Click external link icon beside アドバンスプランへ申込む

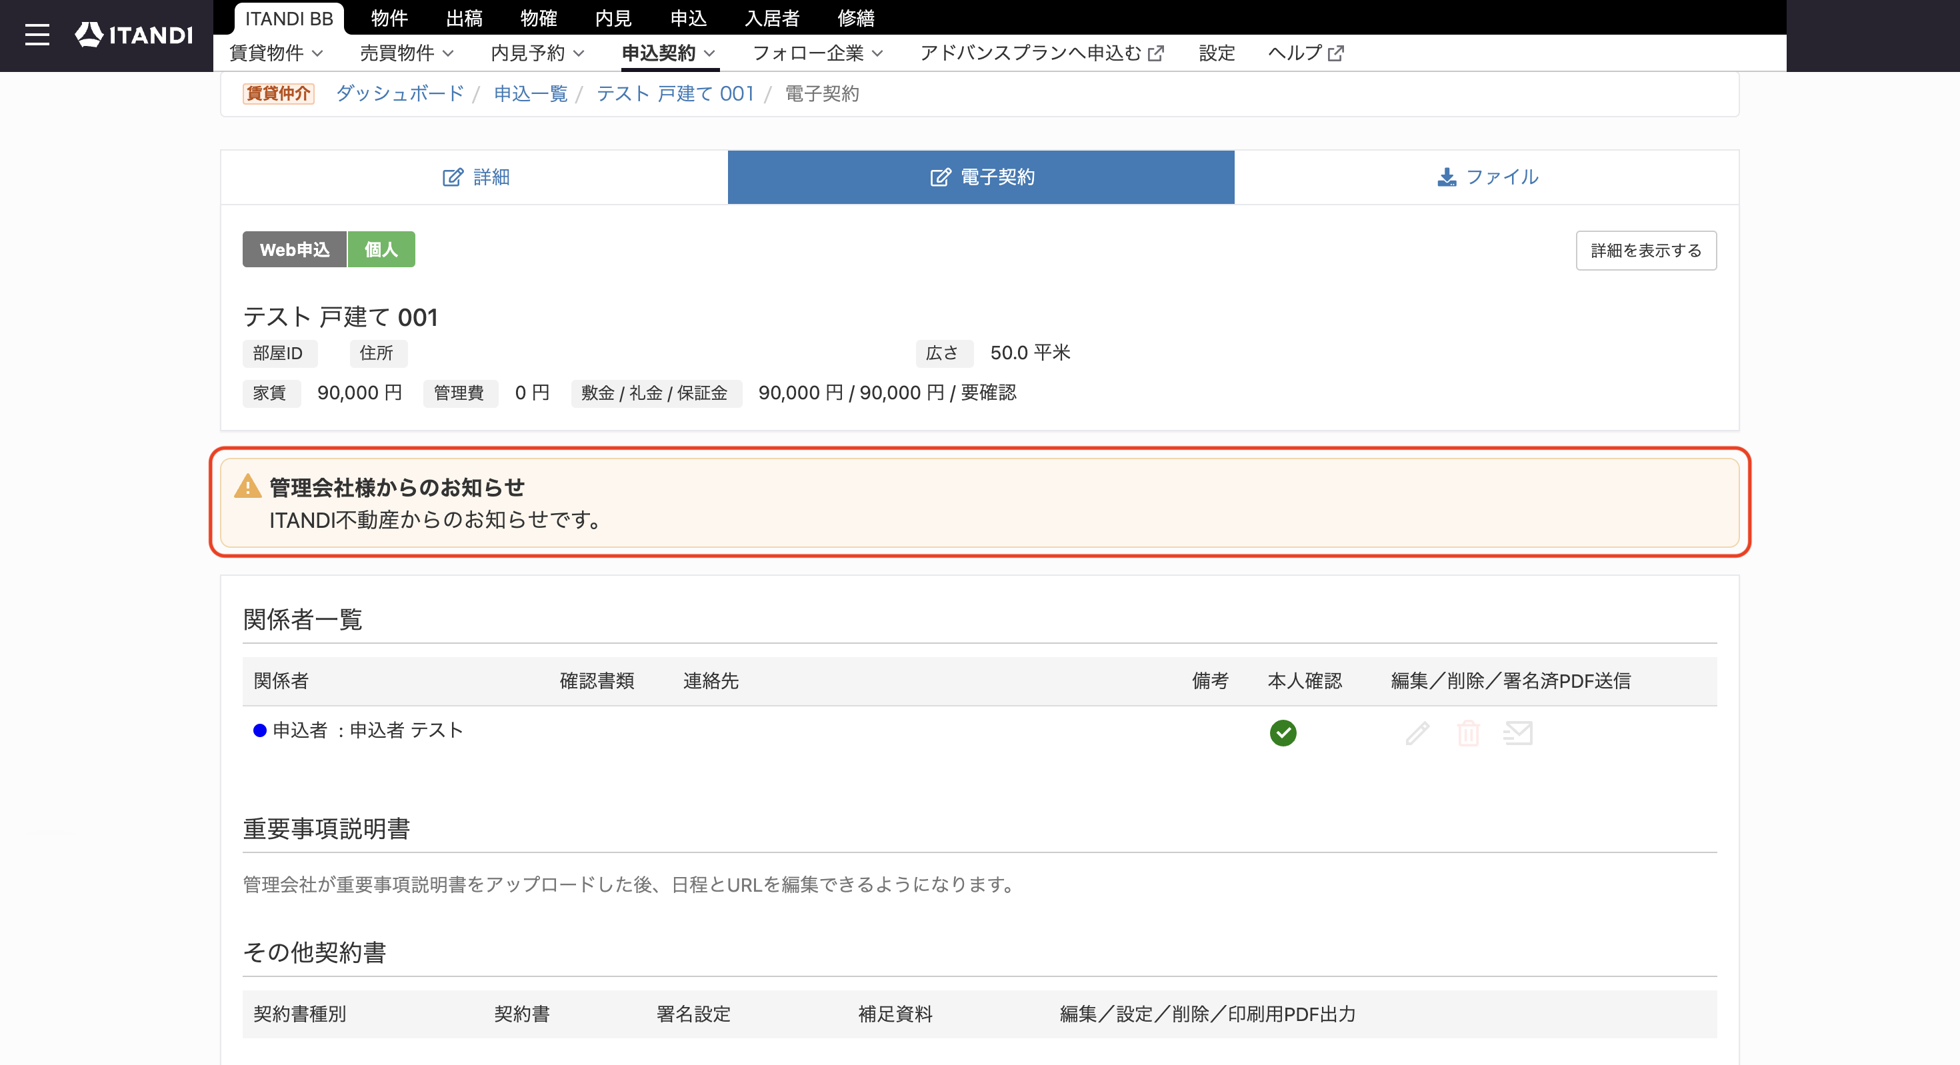point(1156,53)
